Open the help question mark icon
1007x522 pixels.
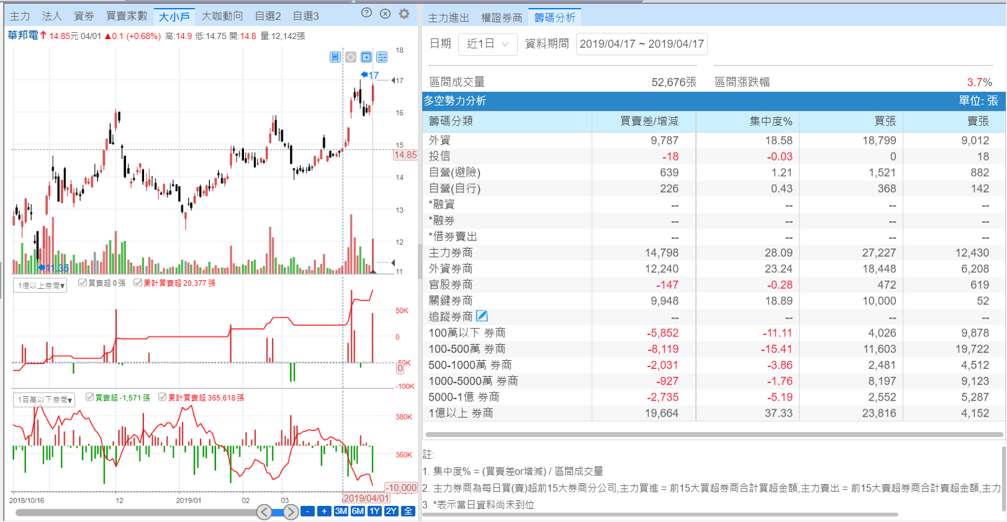pos(366,13)
